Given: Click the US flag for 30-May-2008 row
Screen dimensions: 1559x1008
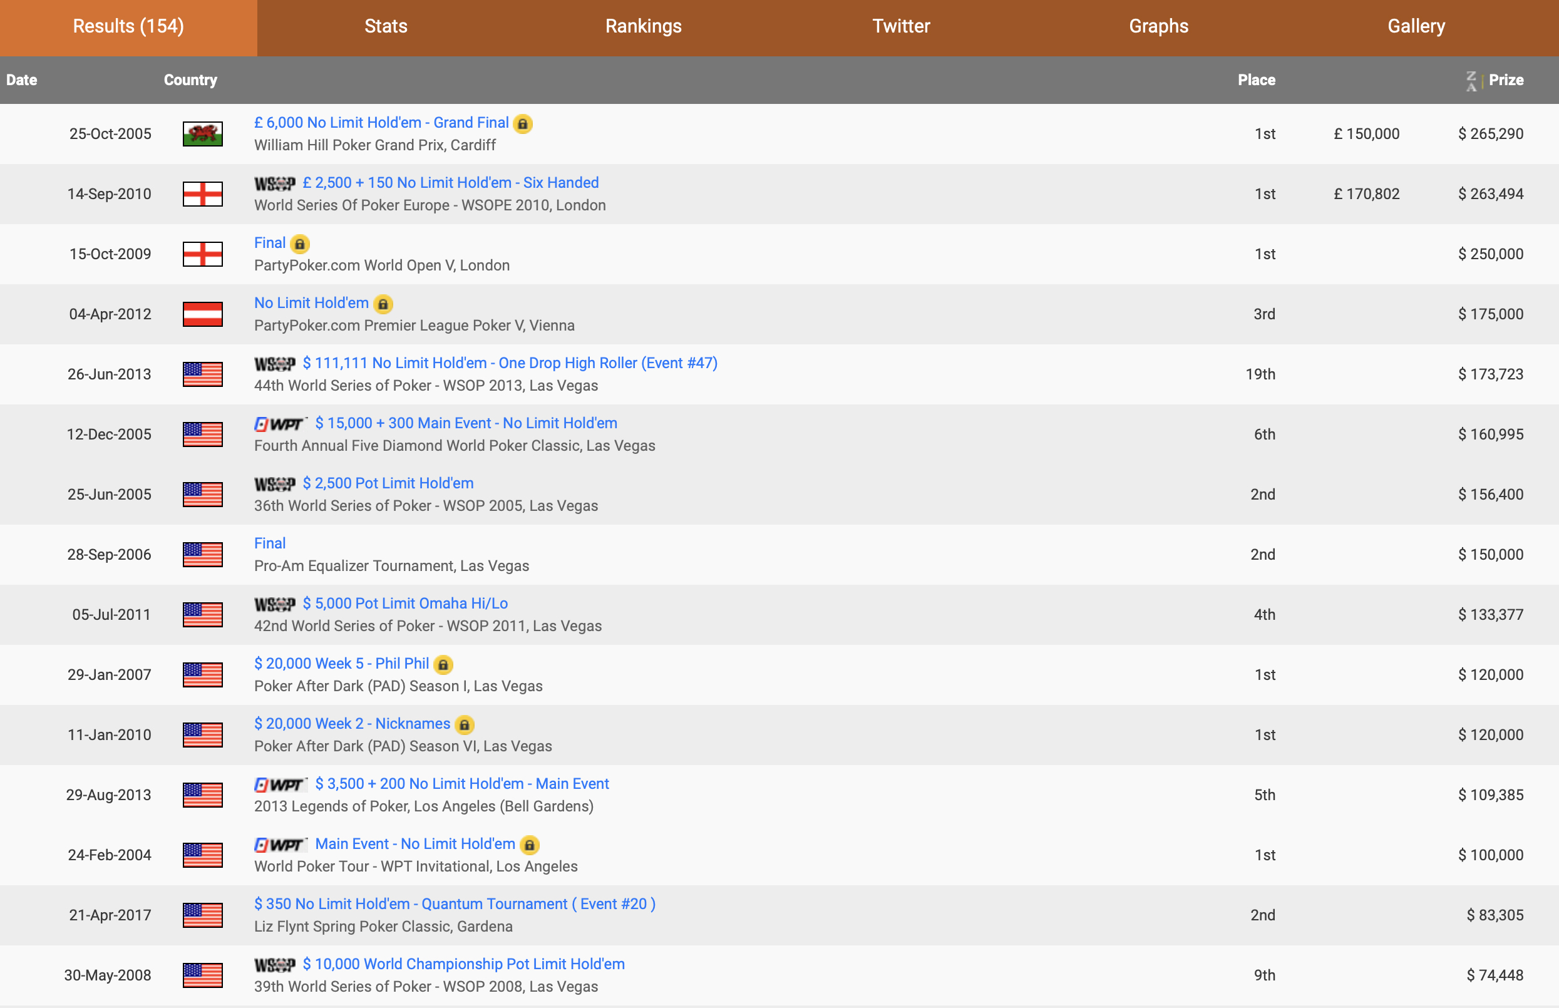Looking at the screenshot, I should tap(202, 976).
